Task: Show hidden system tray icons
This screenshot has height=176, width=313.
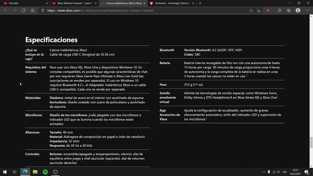Action: point(264,172)
